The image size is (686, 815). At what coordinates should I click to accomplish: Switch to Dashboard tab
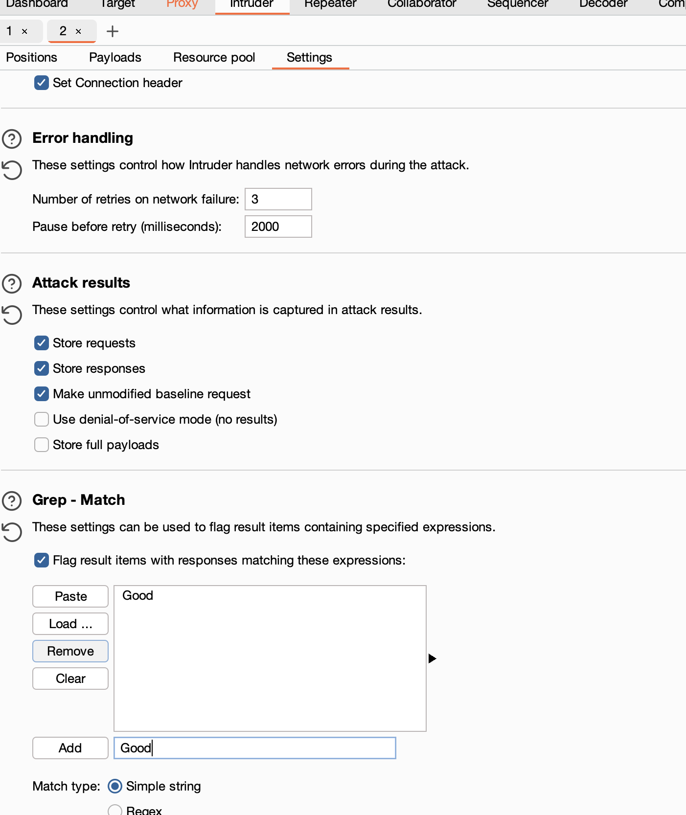[37, 4]
